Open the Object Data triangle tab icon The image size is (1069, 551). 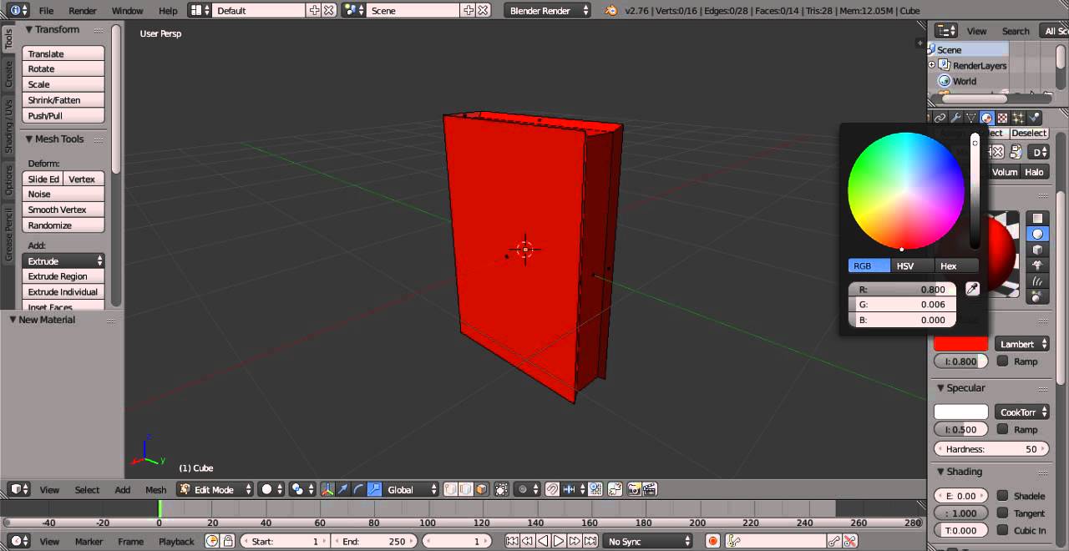(x=971, y=118)
